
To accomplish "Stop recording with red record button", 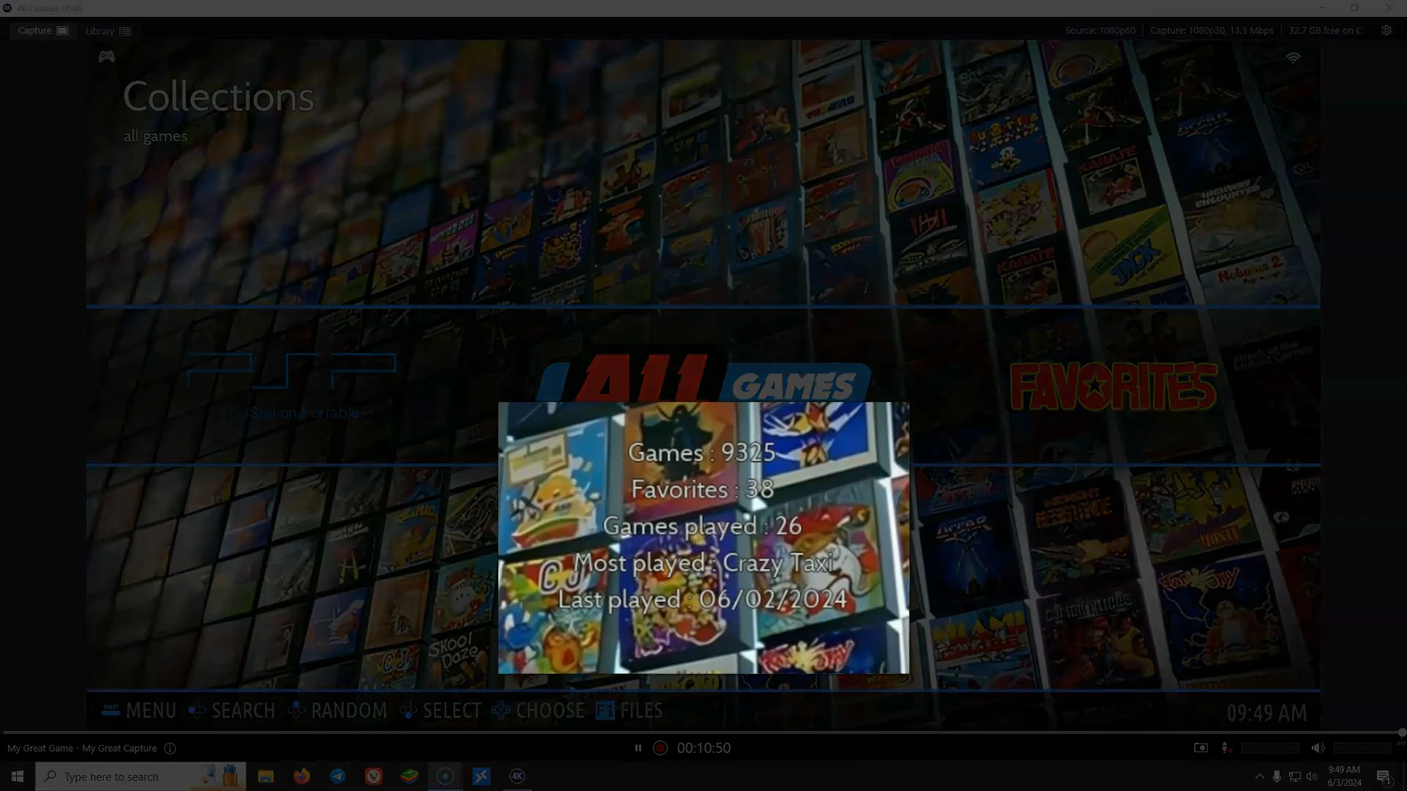I will tap(660, 749).
